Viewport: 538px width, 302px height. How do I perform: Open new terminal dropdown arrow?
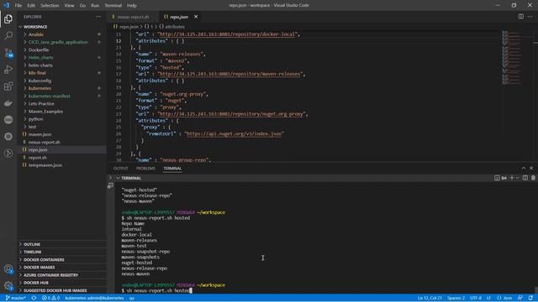pyautogui.click(x=517, y=178)
